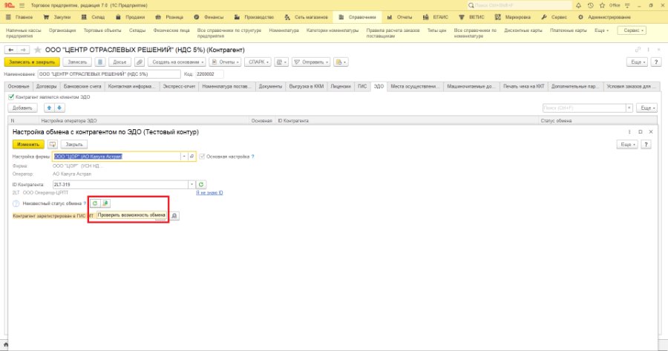Switch to the Лицензии tab

[x=341, y=87]
